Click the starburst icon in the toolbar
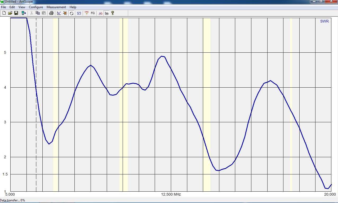The width and height of the screenshot is (338, 203). click(65, 13)
